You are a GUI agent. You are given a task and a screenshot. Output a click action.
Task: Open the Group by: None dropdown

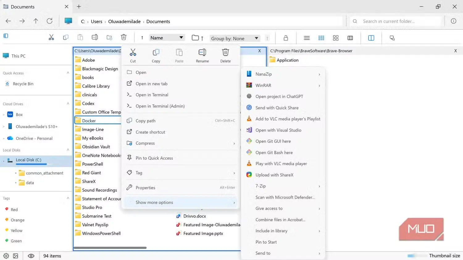tap(235, 38)
